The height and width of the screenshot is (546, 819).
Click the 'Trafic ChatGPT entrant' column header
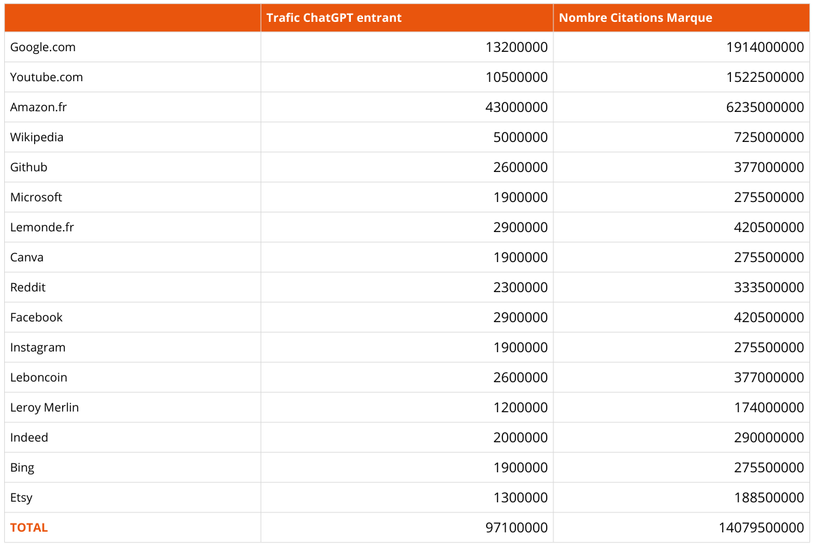334,18
